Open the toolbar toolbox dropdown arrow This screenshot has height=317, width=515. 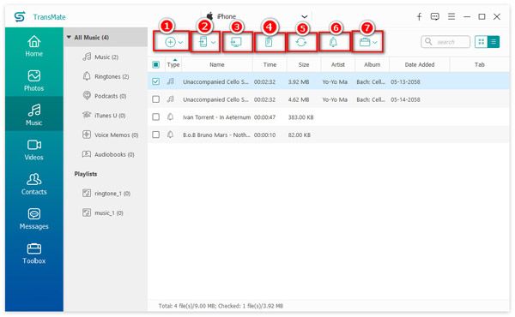pyautogui.click(x=375, y=42)
